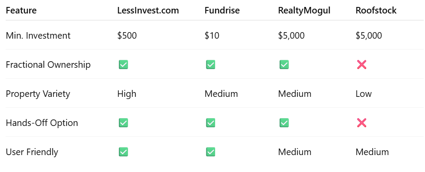This screenshot has width=425, height=172.
Task: Select the Roofstock column header
Action: pyautogui.click(x=376, y=10)
